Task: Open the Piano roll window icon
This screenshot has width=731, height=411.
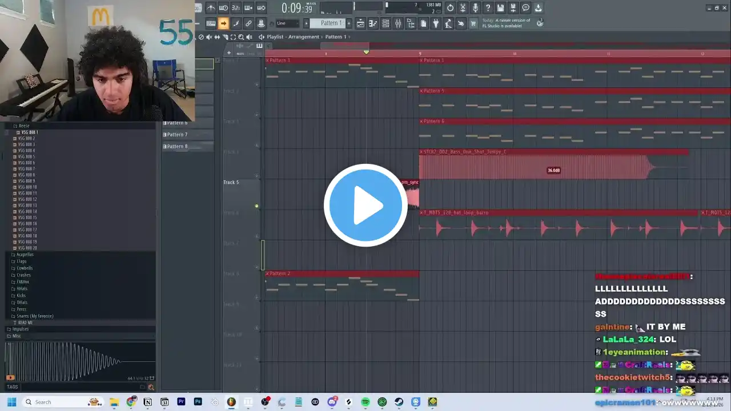Action: (x=373, y=23)
